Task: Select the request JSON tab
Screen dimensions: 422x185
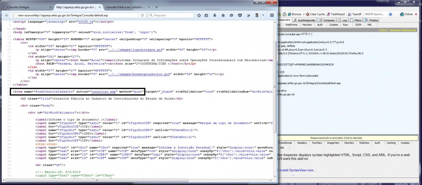Action: click(358, 25)
